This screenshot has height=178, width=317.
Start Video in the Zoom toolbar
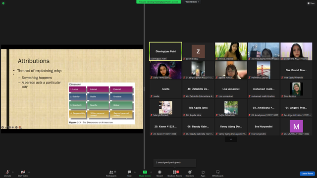(x=23, y=173)
